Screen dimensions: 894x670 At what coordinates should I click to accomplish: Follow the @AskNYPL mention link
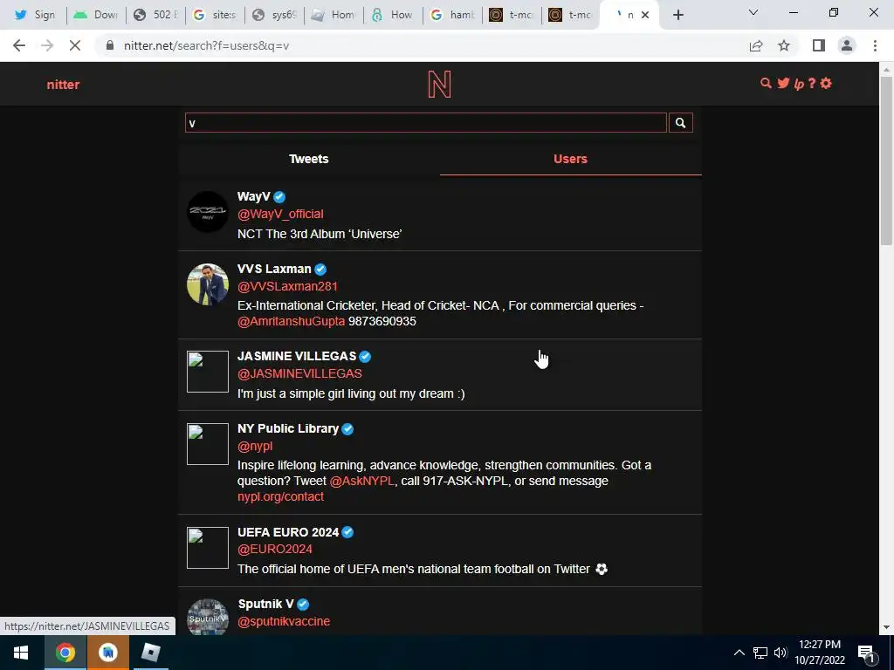point(361,481)
